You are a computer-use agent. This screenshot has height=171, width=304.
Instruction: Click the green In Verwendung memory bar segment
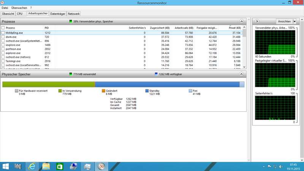click(x=49, y=84)
